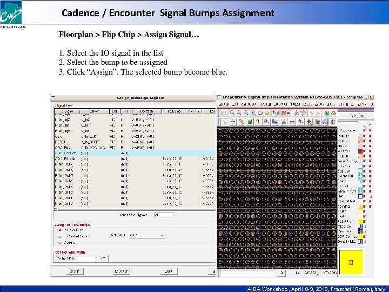Click the wire width input field
This screenshot has height=292, width=389.
pyautogui.click(x=86, y=258)
